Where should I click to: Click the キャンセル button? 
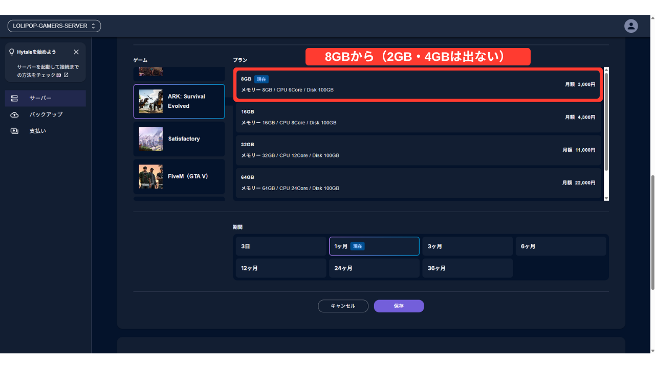point(343,306)
